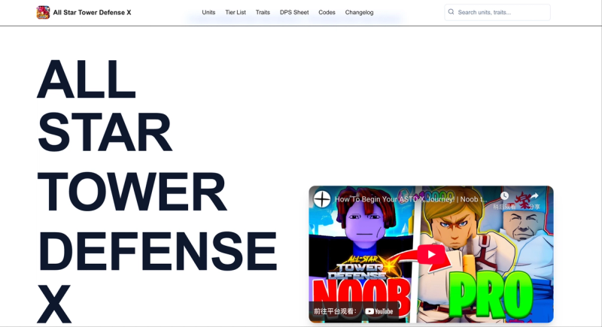Open the Codes page
602x327 pixels.
(327, 12)
